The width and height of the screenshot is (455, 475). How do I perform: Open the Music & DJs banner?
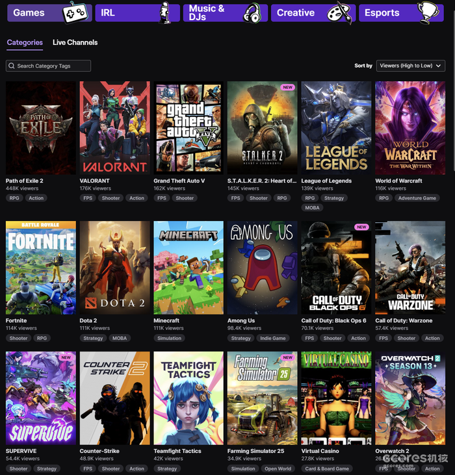point(225,13)
